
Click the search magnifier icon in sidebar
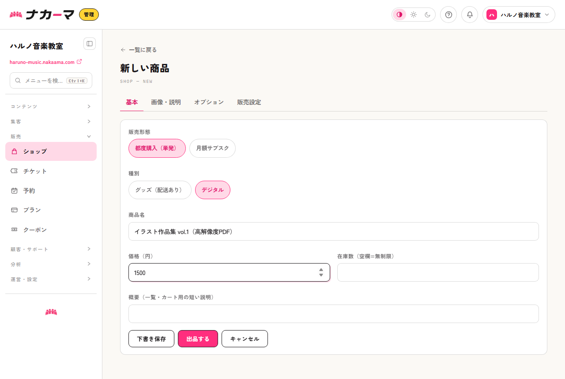(x=18, y=81)
